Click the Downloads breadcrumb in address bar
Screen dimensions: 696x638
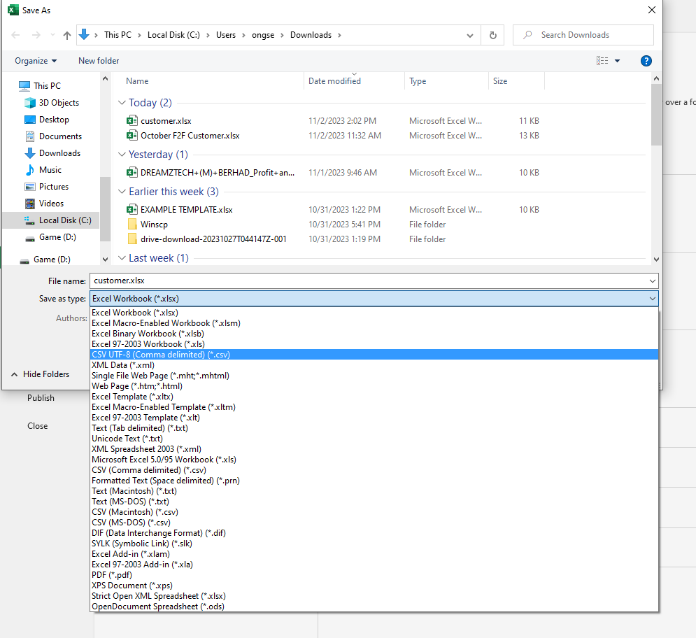coord(311,35)
